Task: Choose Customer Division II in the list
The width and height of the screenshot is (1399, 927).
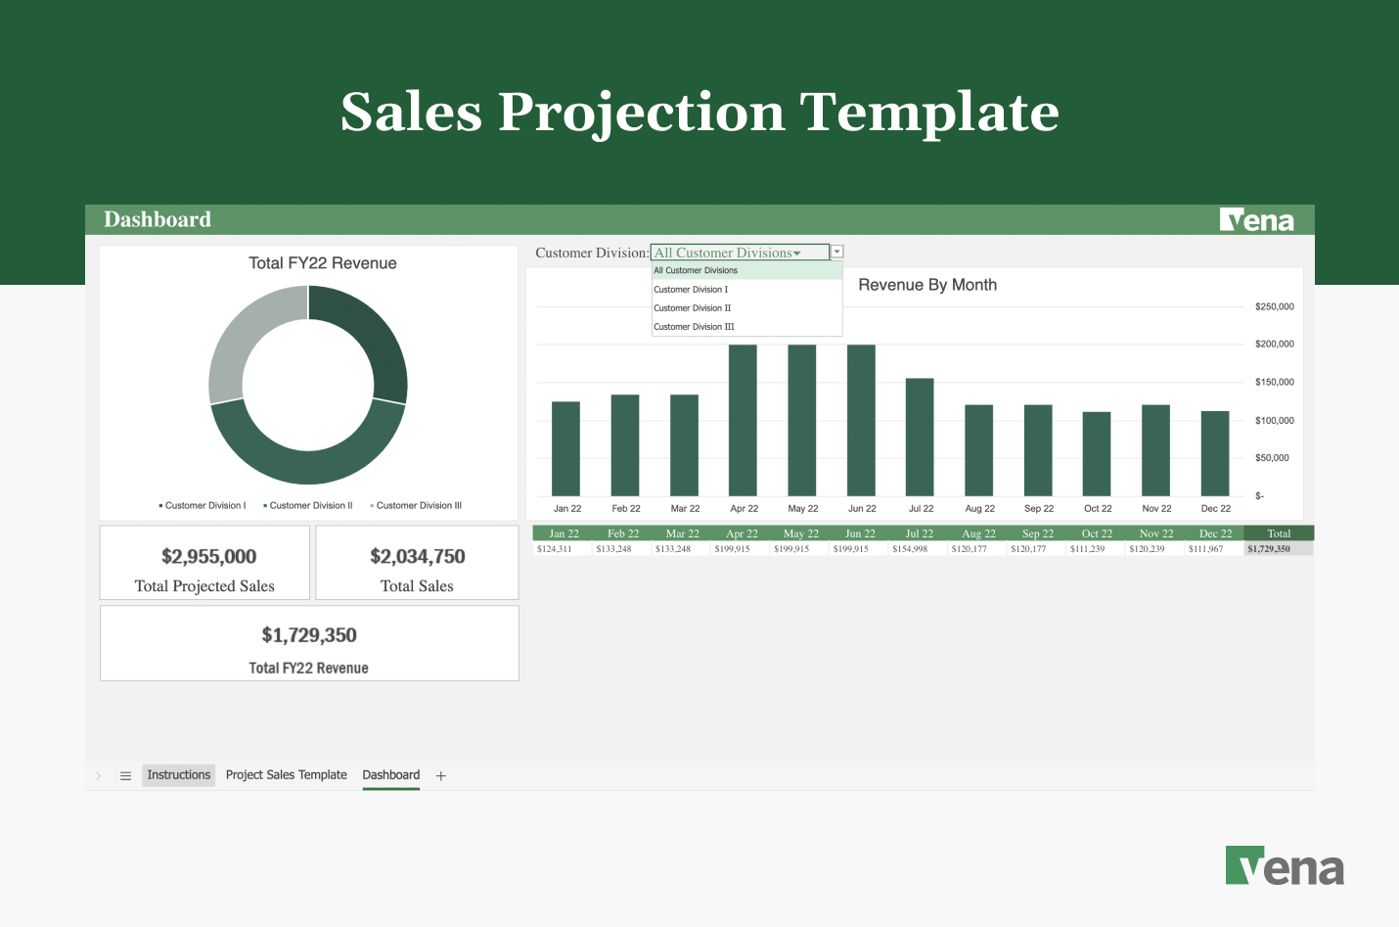Action: tap(692, 307)
